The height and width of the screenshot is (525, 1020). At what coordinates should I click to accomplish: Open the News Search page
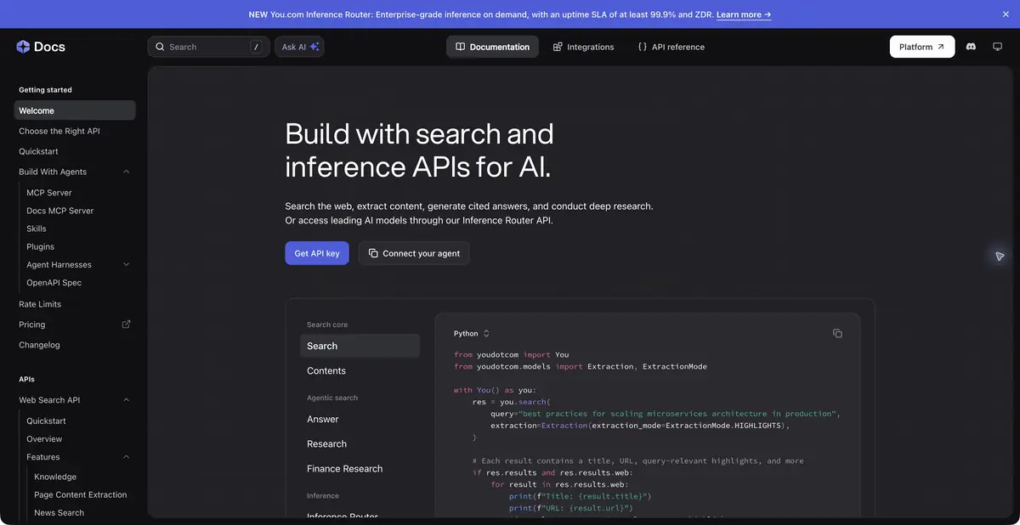(x=59, y=512)
